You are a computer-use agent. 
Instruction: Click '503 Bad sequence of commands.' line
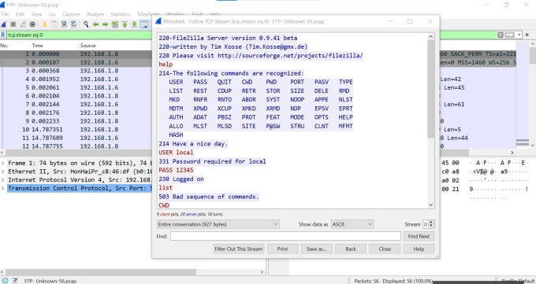click(209, 197)
